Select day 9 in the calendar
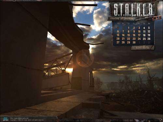 pyautogui.click(x=134, y=32)
